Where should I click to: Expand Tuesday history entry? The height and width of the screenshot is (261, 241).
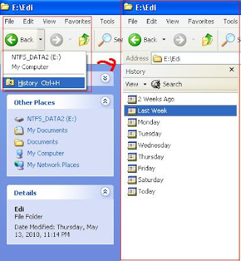click(x=144, y=134)
